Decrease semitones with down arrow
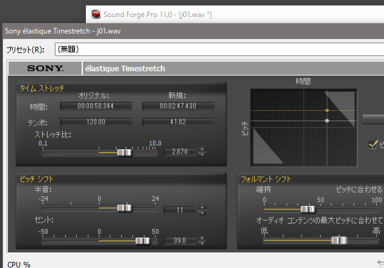This screenshot has width=384, height=268. coord(202,213)
